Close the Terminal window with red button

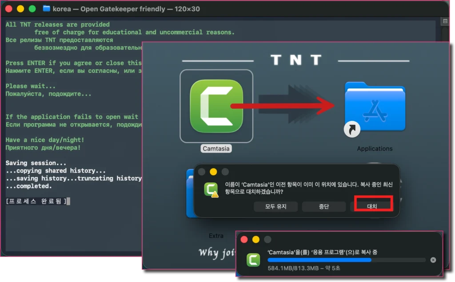9,9
